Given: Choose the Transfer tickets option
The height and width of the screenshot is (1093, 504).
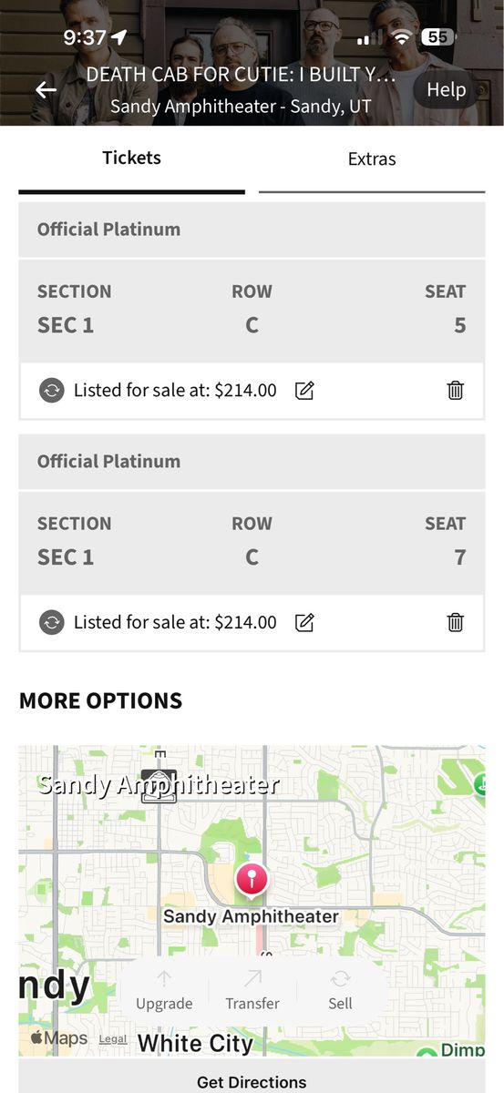Looking at the screenshot, I should pos(252,990).
